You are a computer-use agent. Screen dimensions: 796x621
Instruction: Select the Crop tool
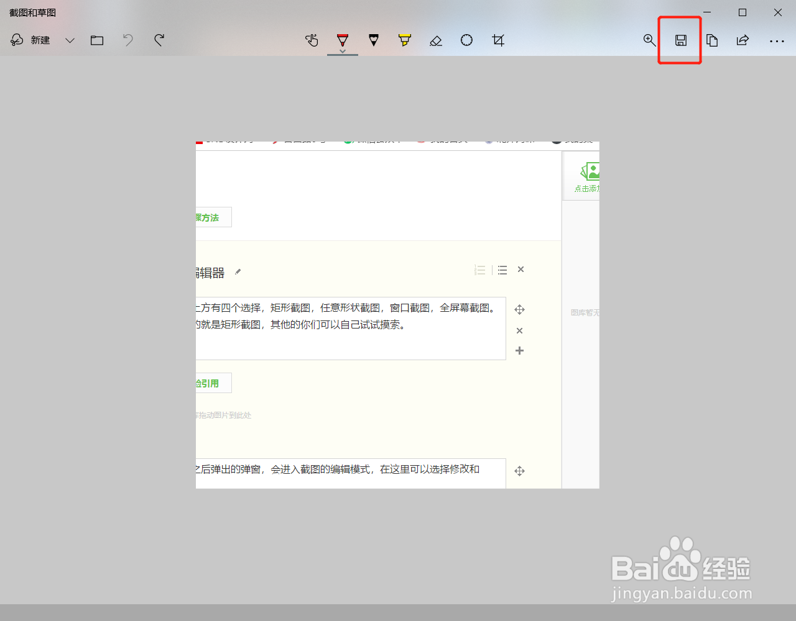coord(497,40)
